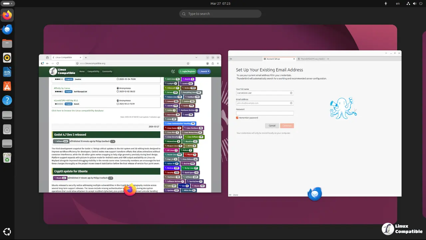
Task: Show all applications with the Ubuntu logo button
Action: (7, 231)
